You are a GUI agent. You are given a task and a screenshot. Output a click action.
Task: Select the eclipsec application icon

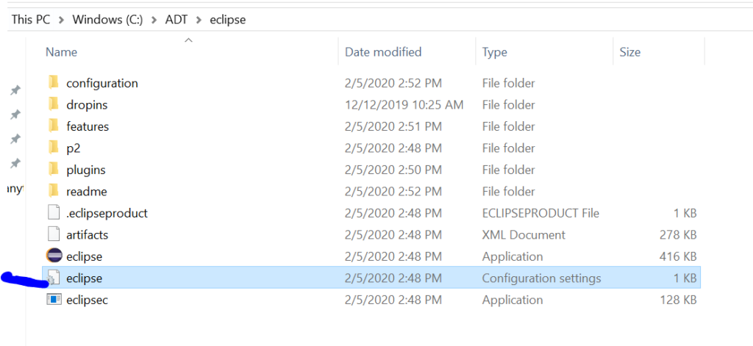pos(54,300)
